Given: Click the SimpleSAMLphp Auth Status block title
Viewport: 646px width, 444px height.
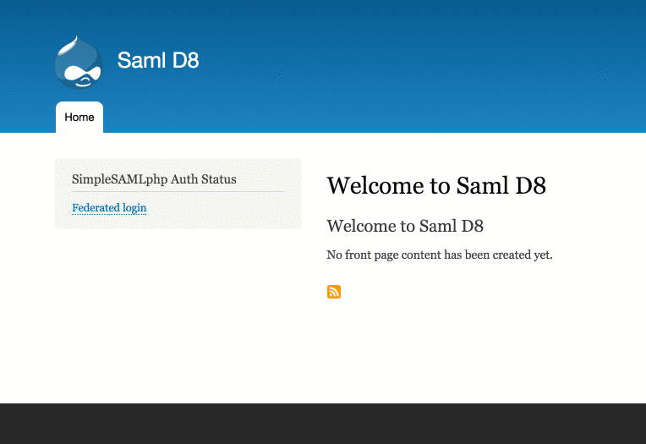Looking at the screenshot, I should 154,179.
